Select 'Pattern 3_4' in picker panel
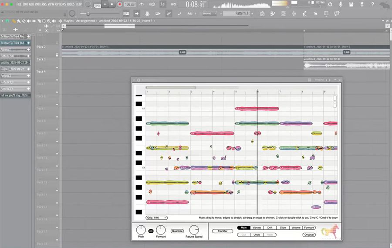Viewport: 392px width, 248px height. (15, 88)
